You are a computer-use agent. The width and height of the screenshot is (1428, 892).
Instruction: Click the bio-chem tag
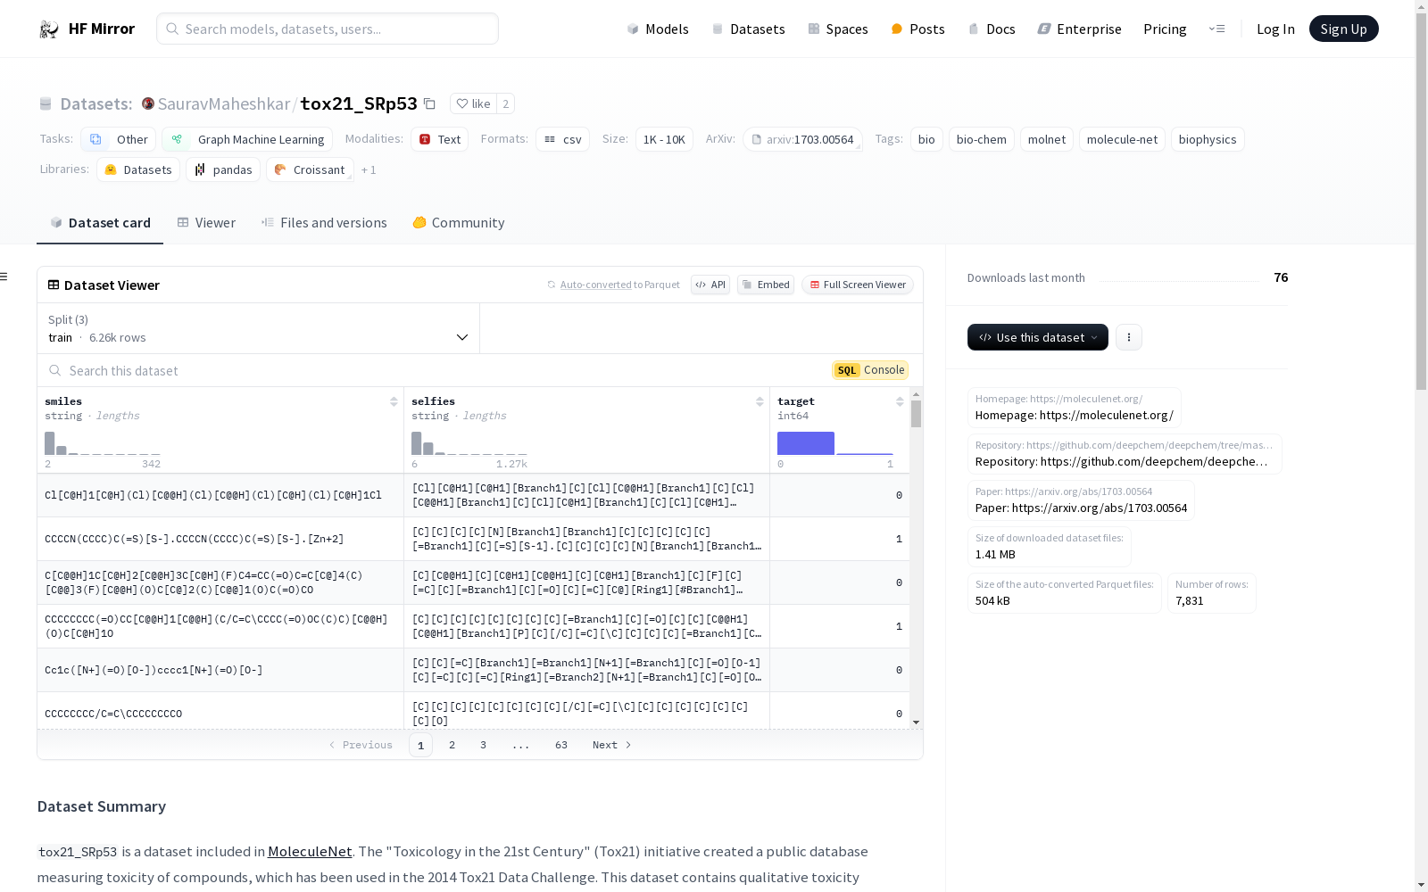tap(982, 139)
